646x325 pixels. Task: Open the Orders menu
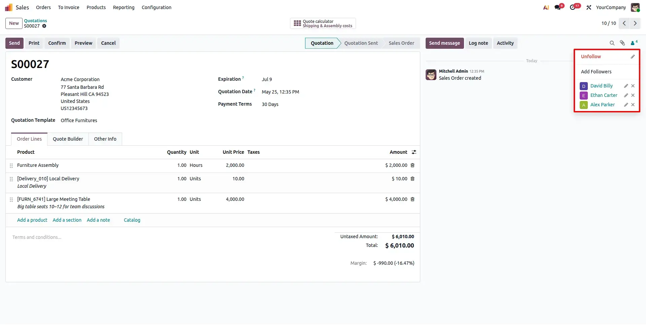coord(43,7)
